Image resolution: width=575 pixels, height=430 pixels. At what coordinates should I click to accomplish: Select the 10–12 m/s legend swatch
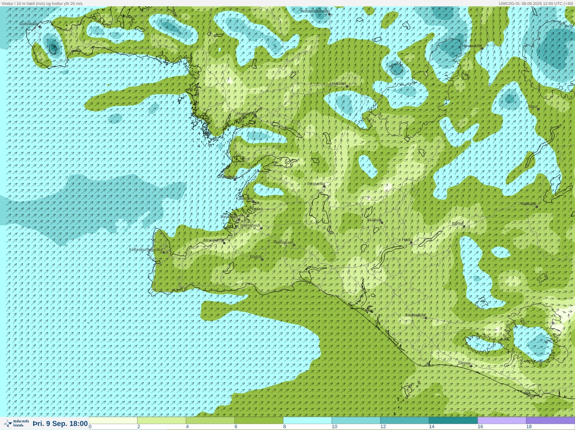[356, 421]
